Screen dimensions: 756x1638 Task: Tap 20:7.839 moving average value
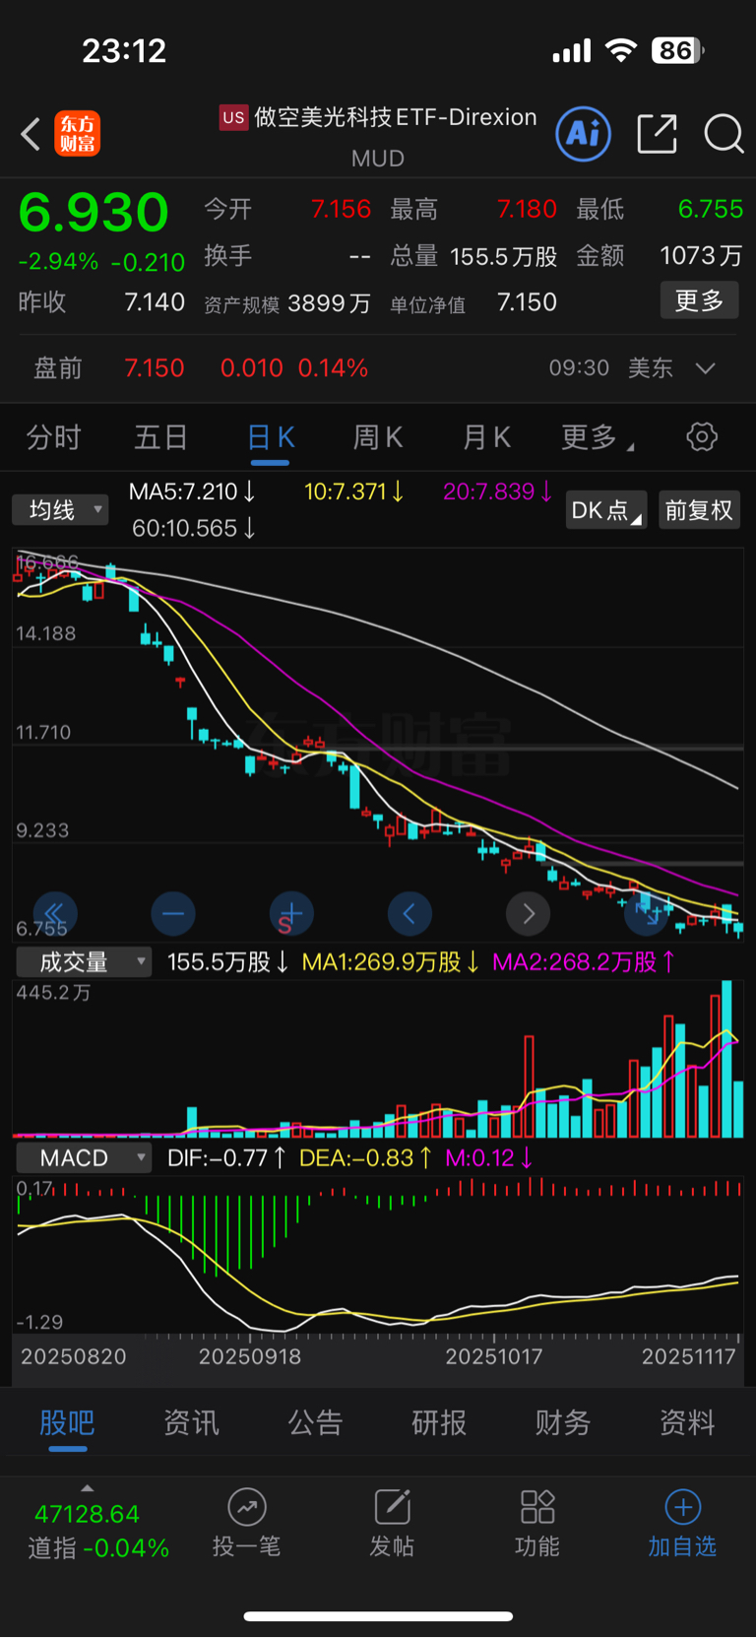497,491
